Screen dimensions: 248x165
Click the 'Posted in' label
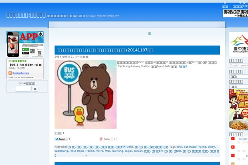click(61, 147)
